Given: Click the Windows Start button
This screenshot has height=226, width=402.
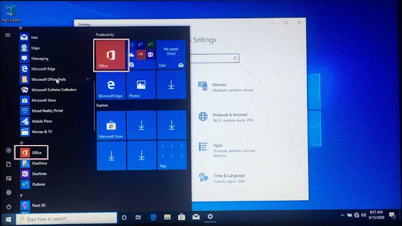Looking at the screenshot, I should pyautogui.click(x=8, y=219).
